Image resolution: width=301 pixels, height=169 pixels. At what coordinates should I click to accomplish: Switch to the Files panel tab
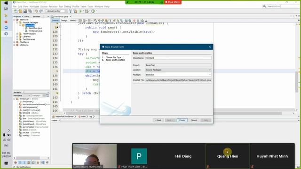click(x=27, y=17)
